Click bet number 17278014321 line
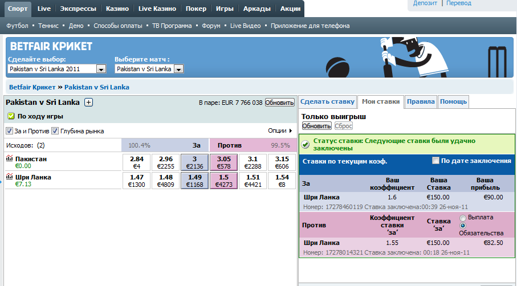Viewport: 517px width, 286px height. click(x=386, y=252)
